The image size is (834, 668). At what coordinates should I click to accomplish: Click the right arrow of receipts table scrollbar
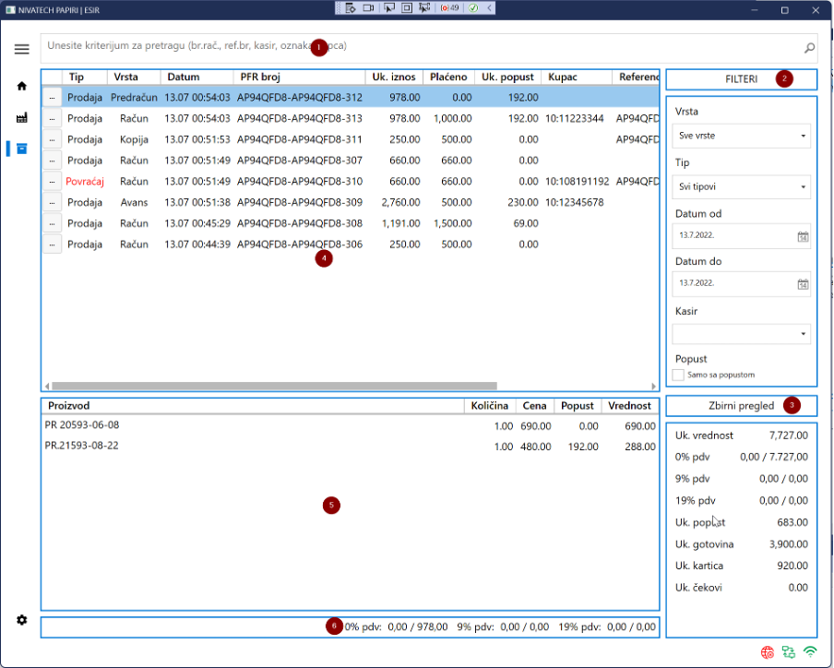654,386
